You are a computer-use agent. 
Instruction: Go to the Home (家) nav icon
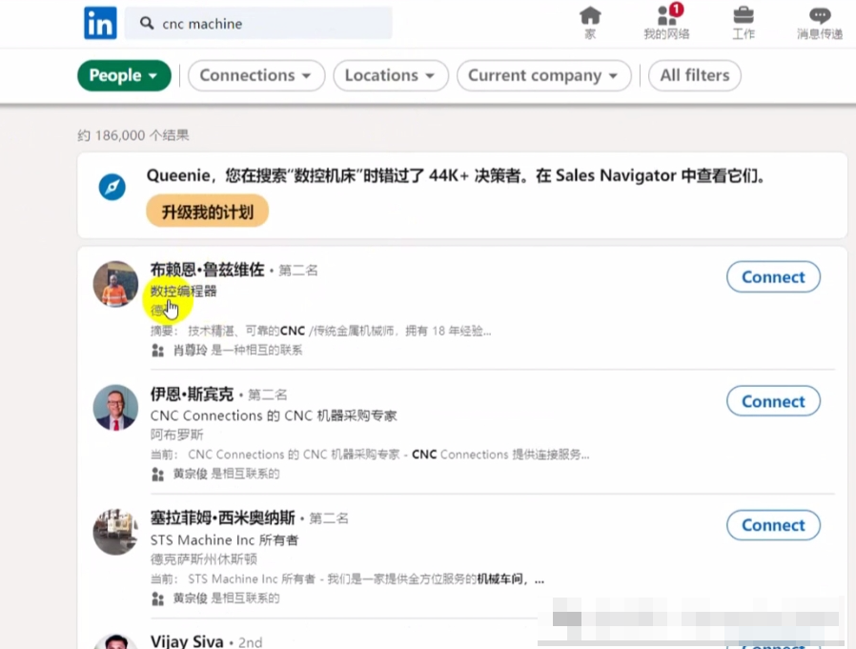590,22
